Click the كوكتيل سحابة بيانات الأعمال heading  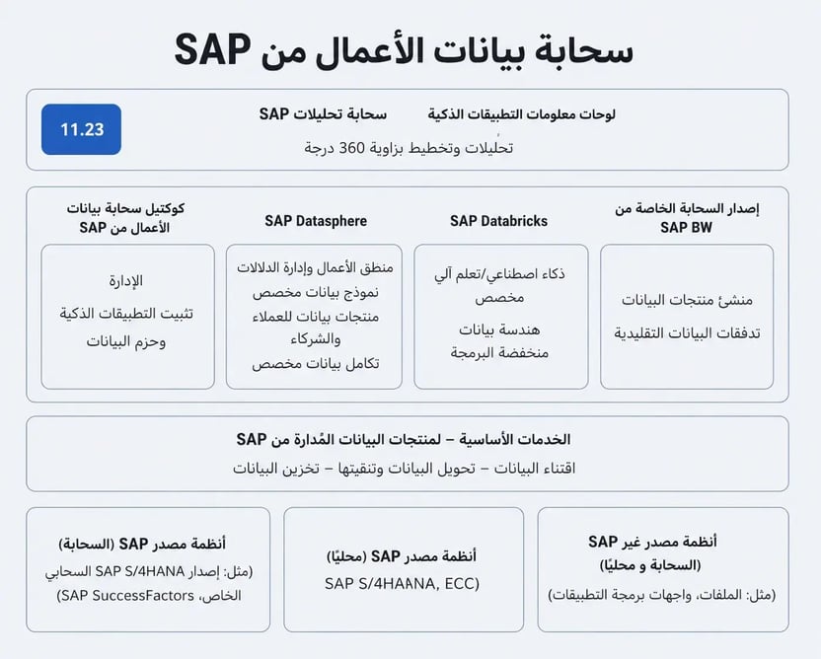[125, 218]
